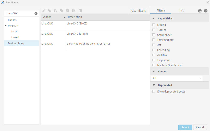The image size is (210, 131).
Task: Select Fusion library in sidebar
Action: pos(22,43)
